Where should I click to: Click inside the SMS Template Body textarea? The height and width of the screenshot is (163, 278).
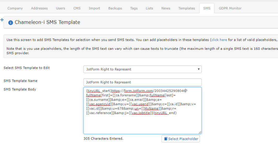click(x=142, y=110)
